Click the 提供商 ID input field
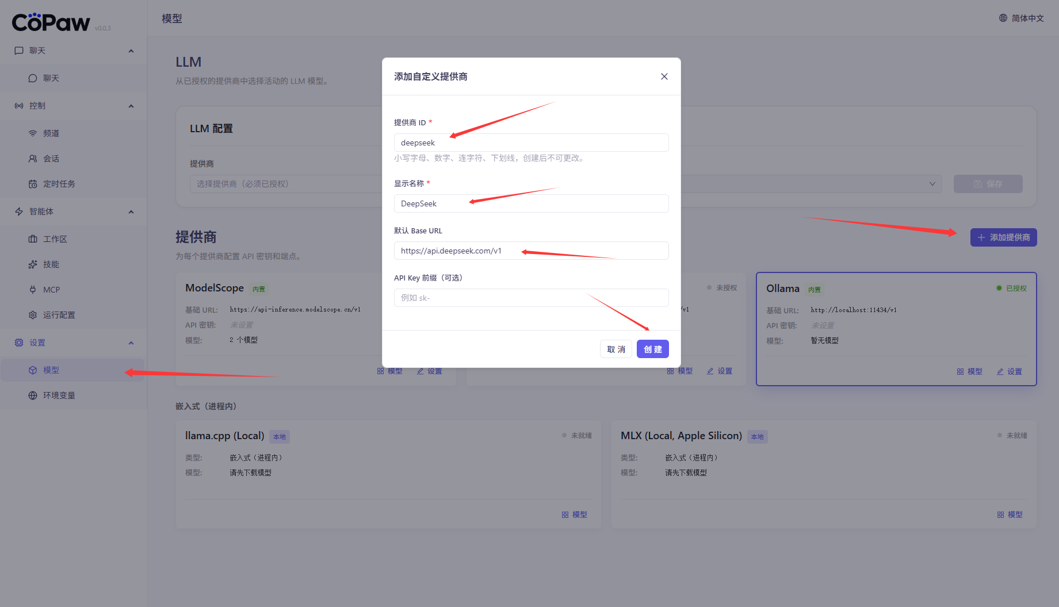1059x607 pixels. tap(530, 143)
